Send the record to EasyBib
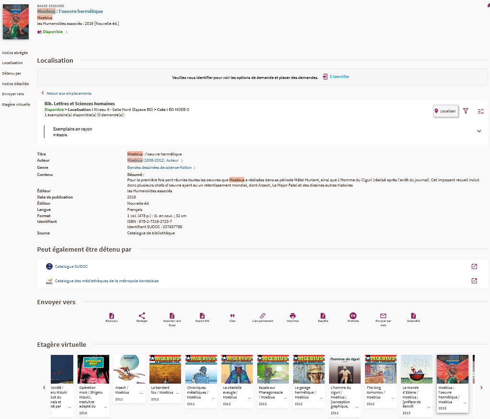The height and width of the screenshot is (419, 490). 323,316
